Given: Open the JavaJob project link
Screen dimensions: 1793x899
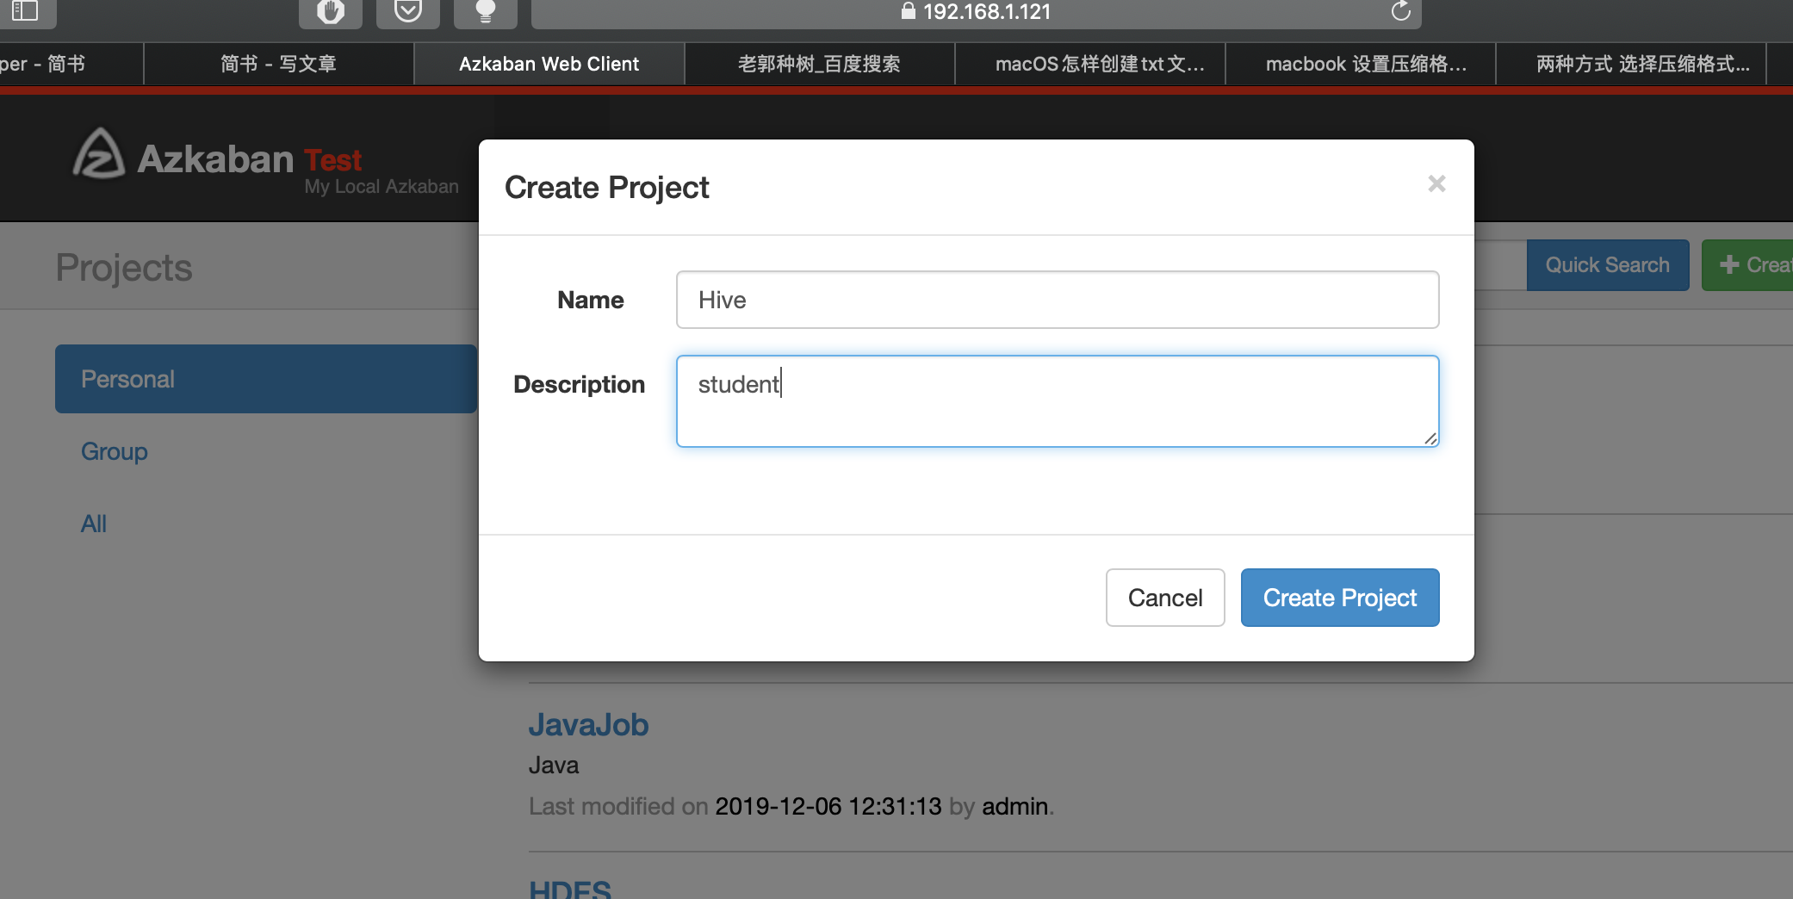Looking at the screenshot, I should [589, 725].
